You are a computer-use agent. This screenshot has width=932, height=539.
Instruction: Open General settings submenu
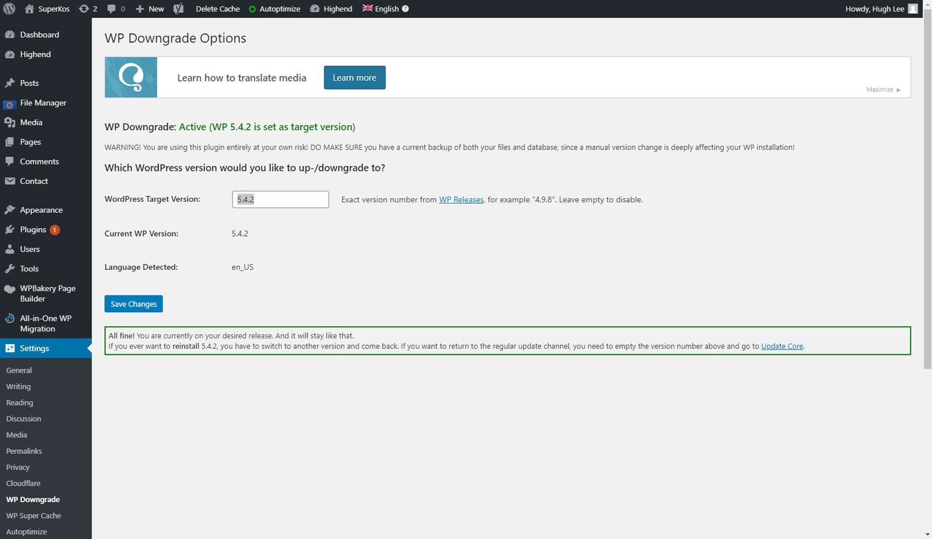pyautogui.click(x=19, y=370)
